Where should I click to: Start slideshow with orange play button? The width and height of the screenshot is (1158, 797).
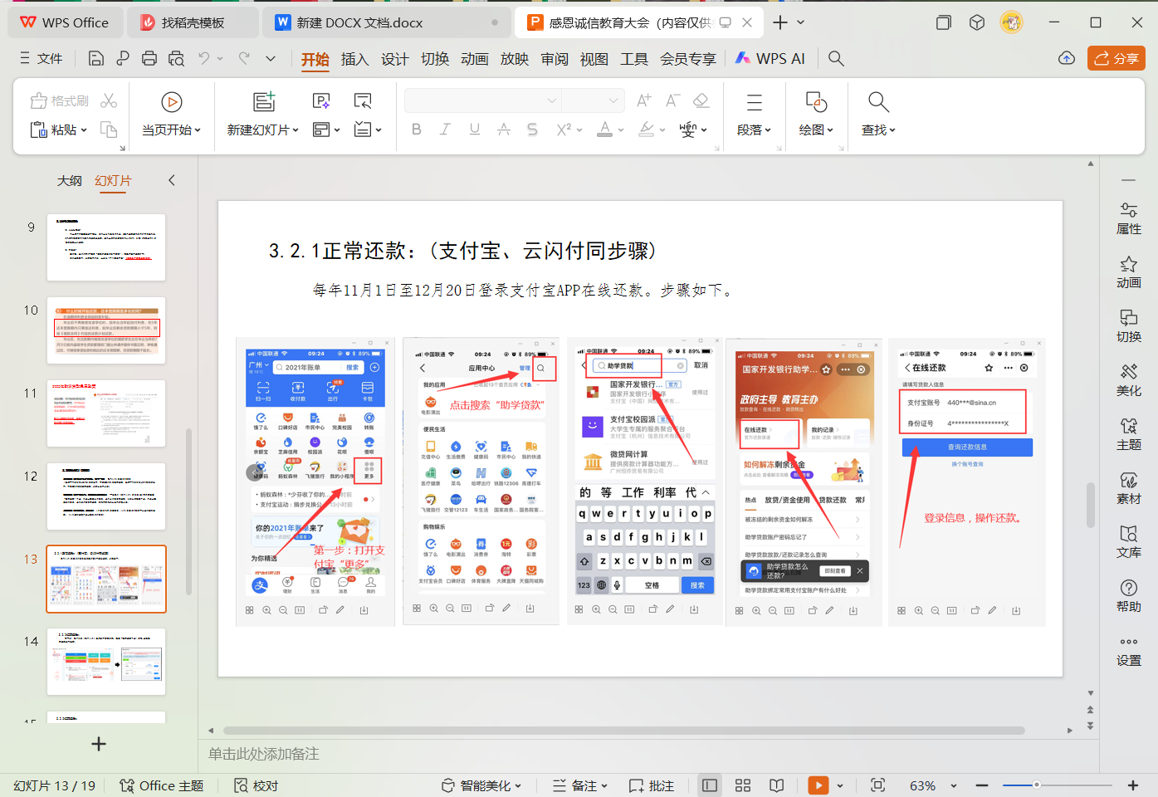(x=818, y=785)
